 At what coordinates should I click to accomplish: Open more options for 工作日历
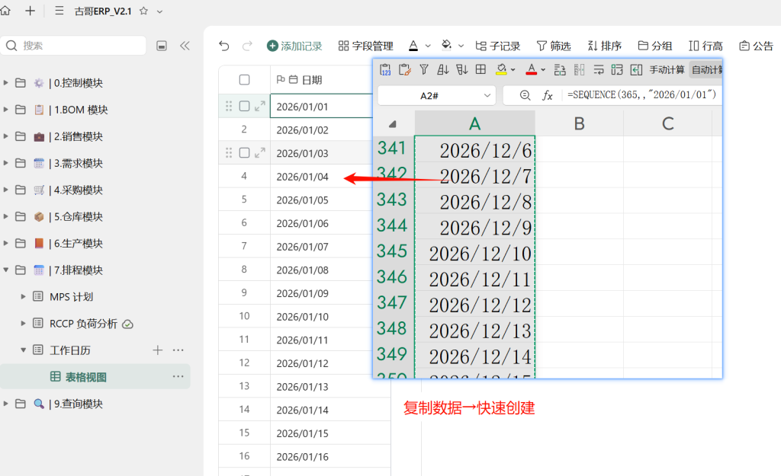[178, 350]
